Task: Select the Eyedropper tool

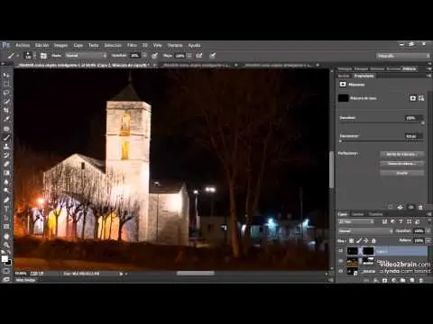Action: 6,119
